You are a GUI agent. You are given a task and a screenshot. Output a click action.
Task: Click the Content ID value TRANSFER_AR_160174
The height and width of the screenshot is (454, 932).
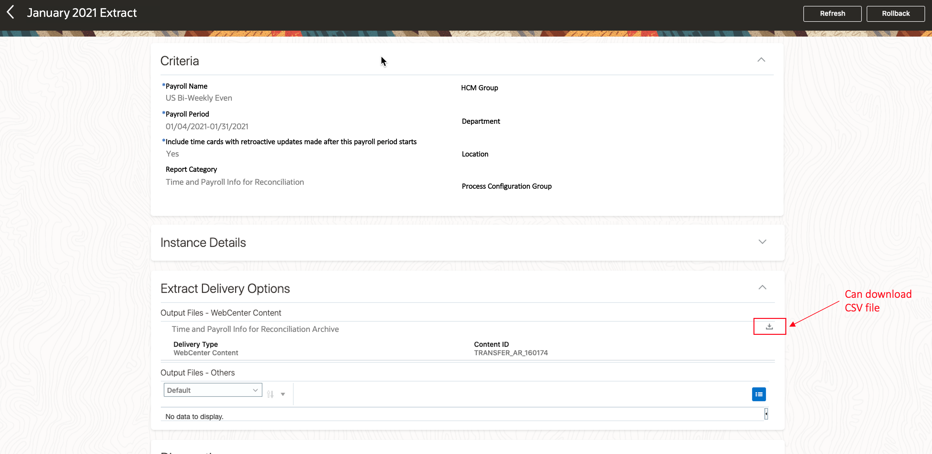point(511,353)
